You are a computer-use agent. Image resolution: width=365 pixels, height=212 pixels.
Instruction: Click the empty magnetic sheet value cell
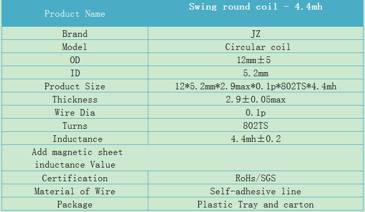[x=256, y=158]
